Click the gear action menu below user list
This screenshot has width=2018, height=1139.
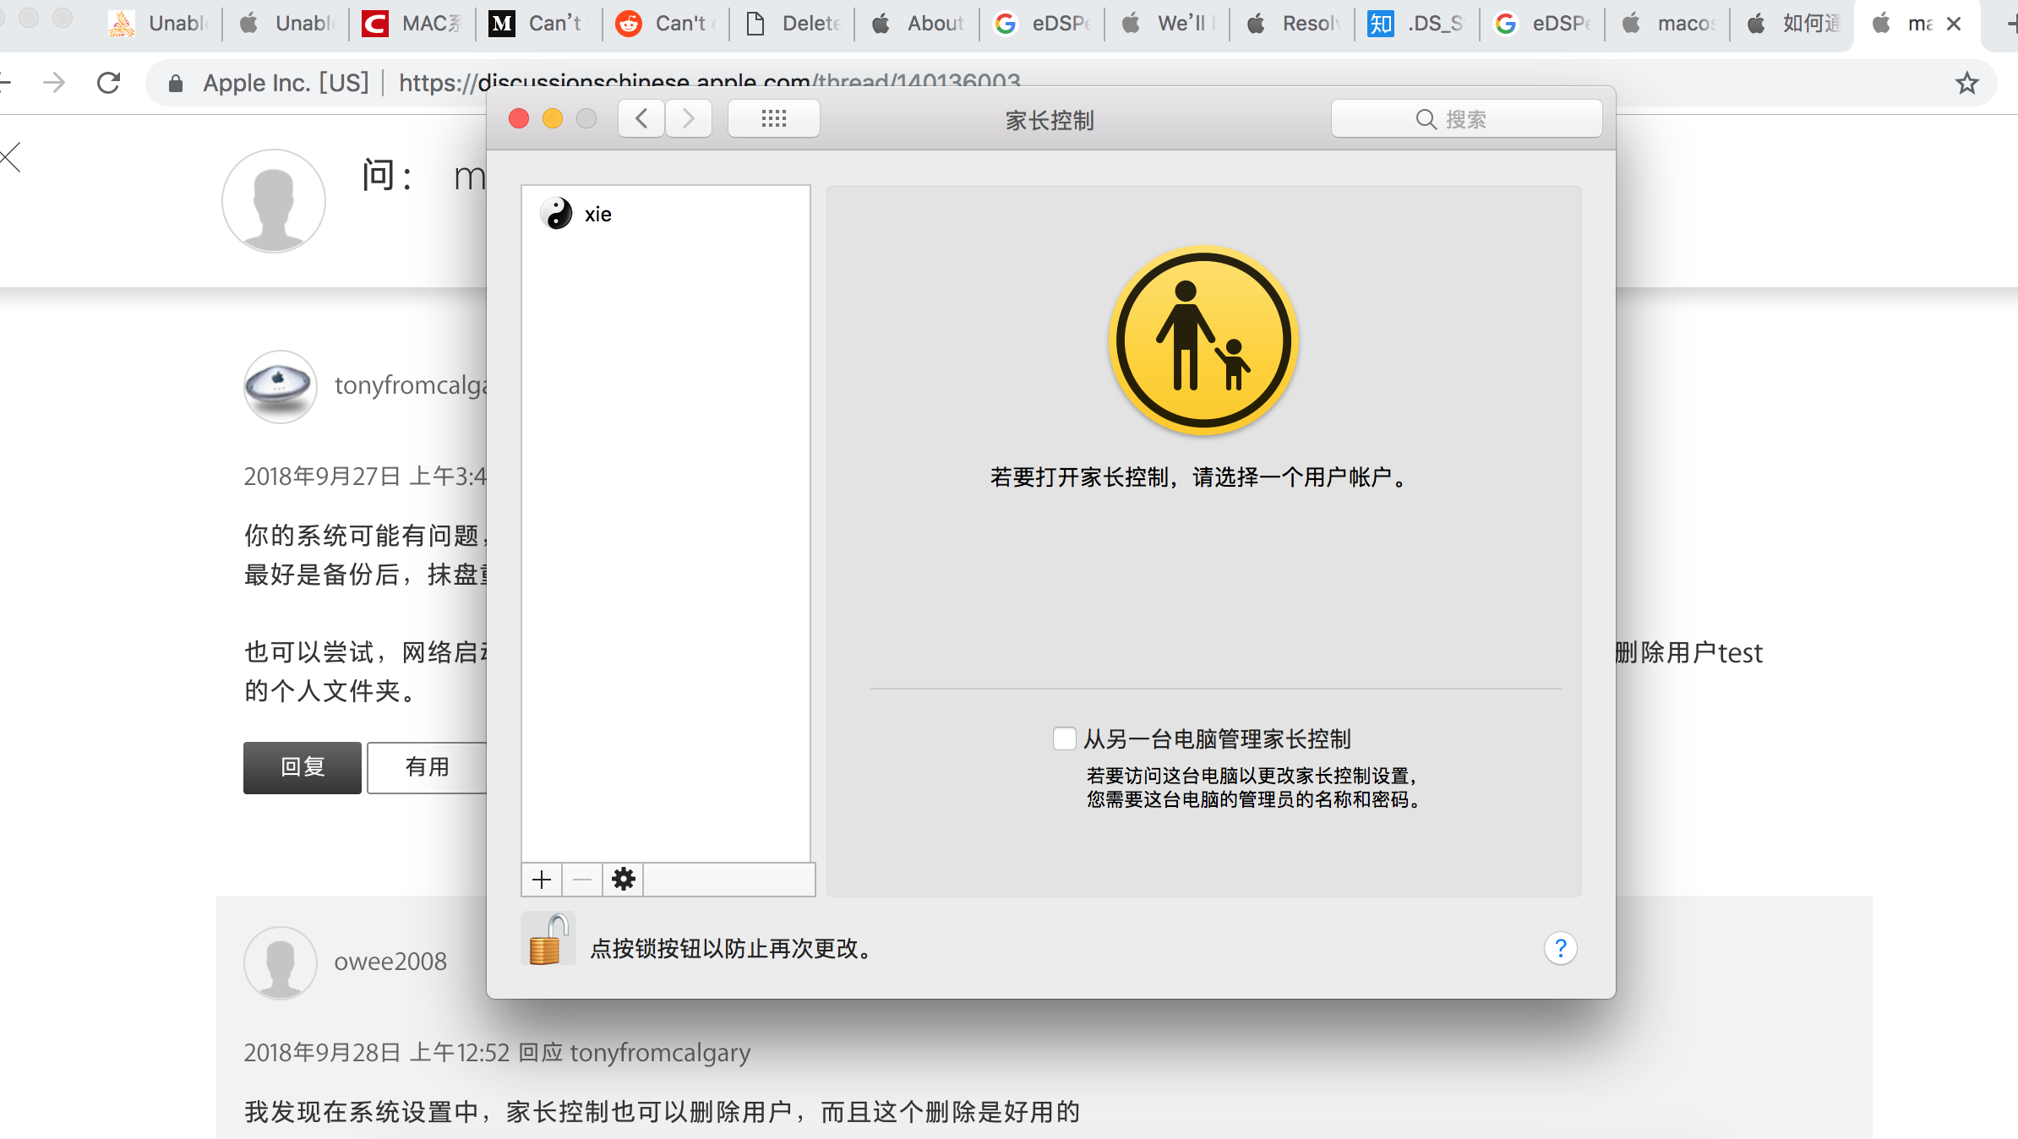[x=624, y=880]
